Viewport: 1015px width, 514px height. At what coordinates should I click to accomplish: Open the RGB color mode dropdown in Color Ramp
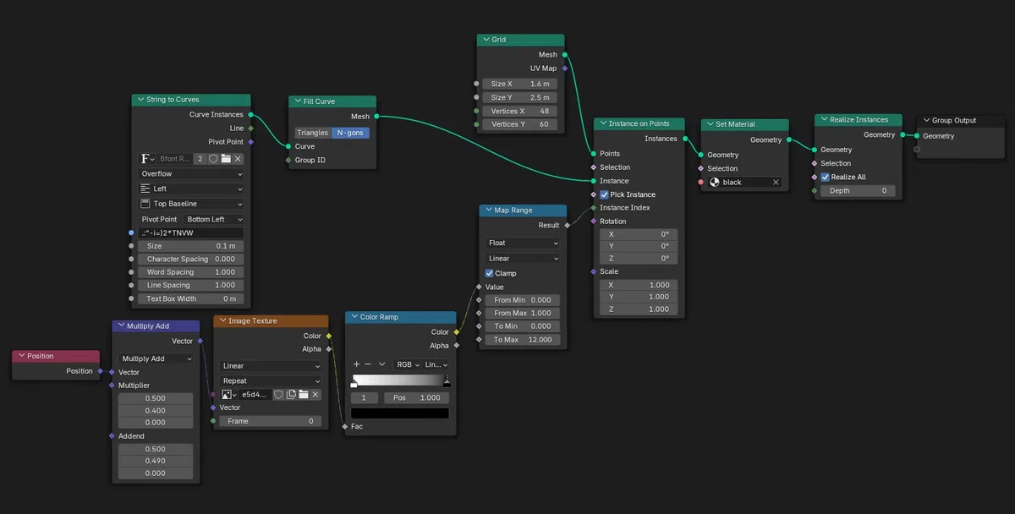pyautogui.click(x=408, y=364)
